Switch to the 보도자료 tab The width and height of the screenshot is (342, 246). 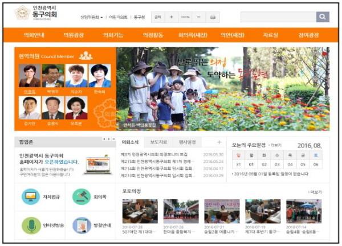click(x=158, y=142)
